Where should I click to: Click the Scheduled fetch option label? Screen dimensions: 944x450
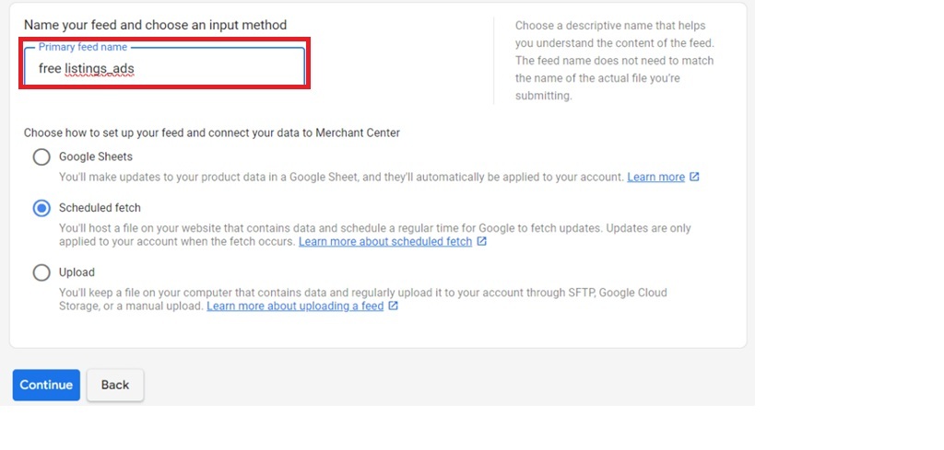point(100,208)
